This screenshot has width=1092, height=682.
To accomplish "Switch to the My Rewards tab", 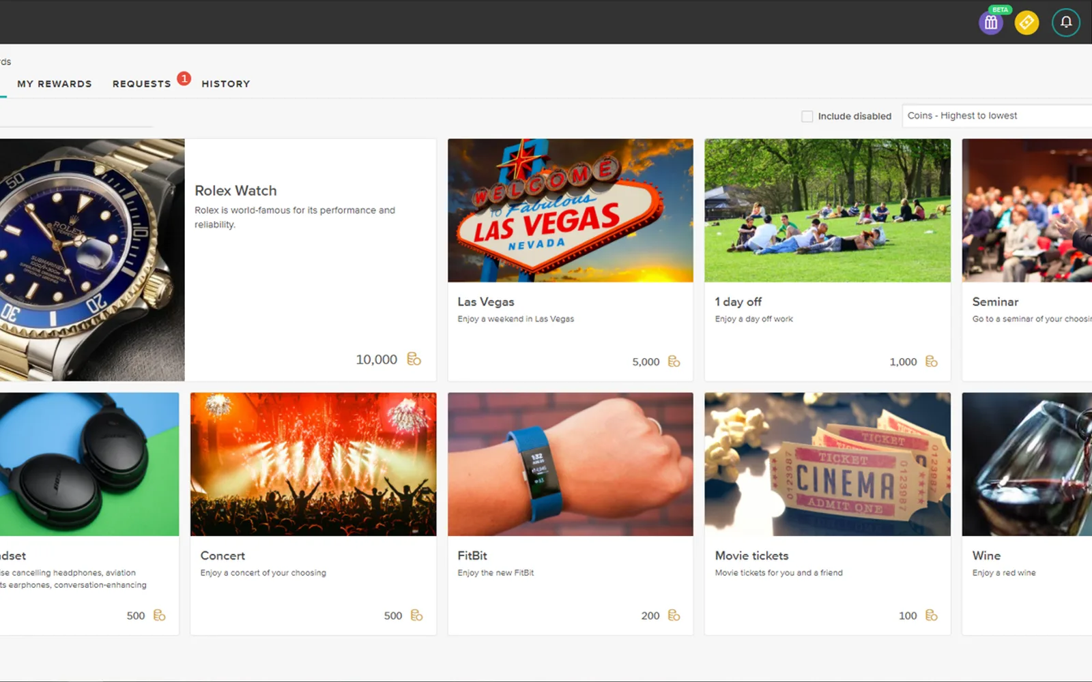I will (55, 84).
